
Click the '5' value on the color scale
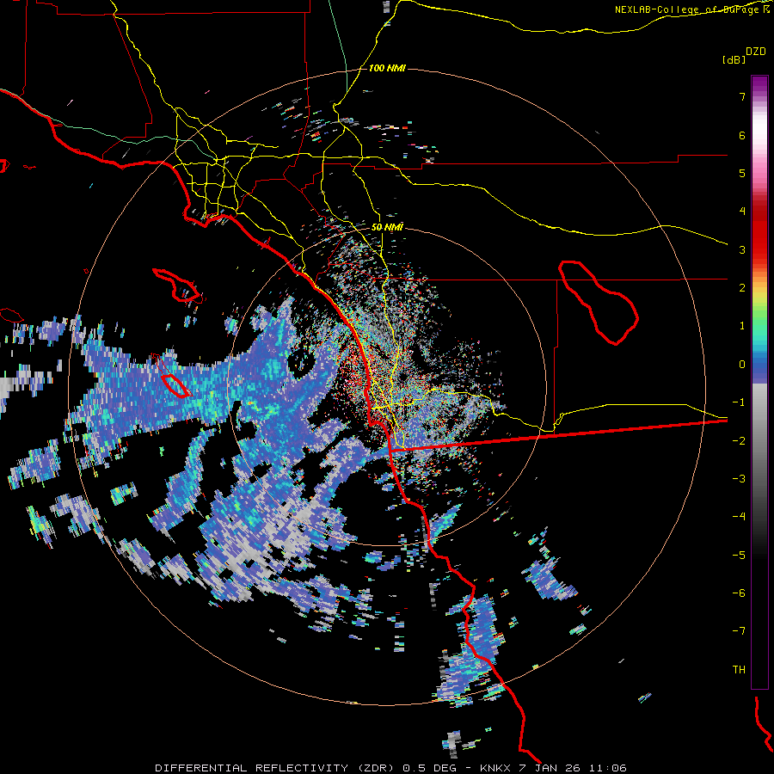point(742,173)
